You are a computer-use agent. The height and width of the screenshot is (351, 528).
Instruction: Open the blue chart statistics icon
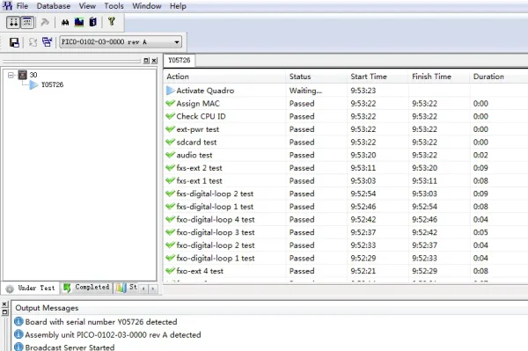pos(79,22)
